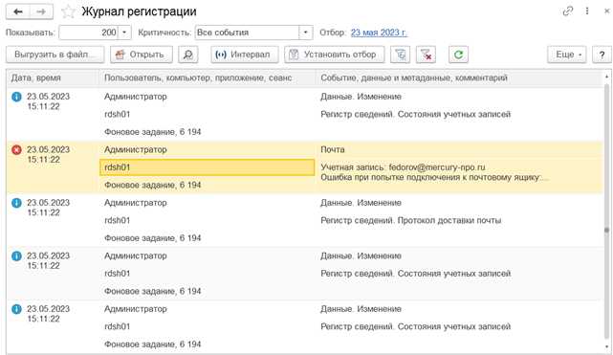Click the Показывать field with value 200
Screen dimensions: 613x355
pos(89,33)
